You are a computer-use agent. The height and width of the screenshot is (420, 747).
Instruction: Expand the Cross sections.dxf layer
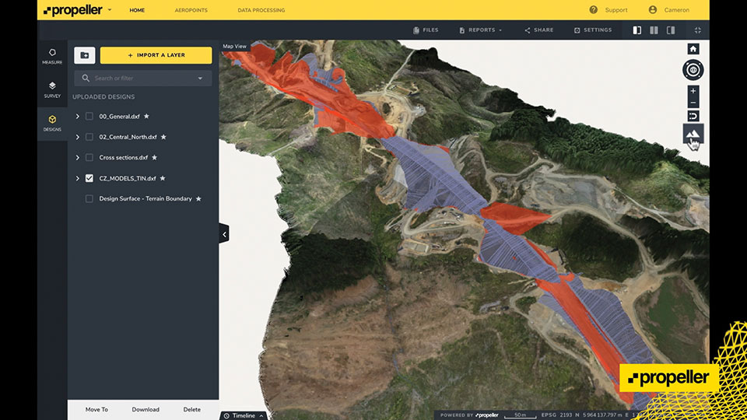tap(77, 158)
